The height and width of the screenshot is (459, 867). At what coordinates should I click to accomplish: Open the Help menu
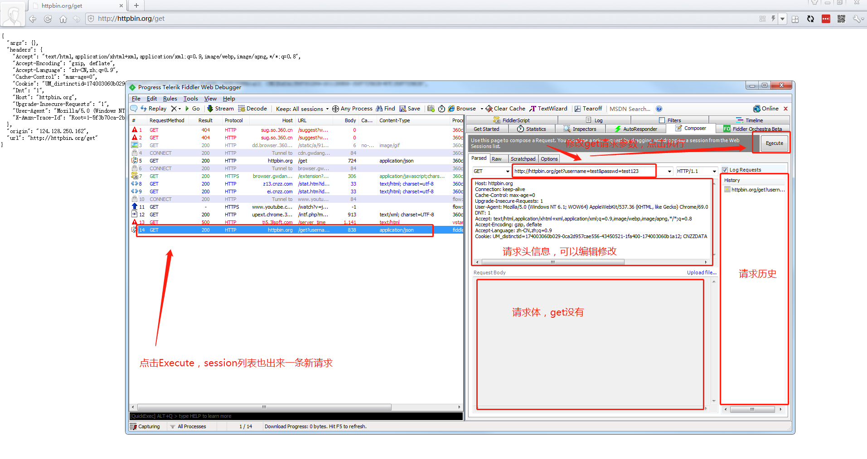click(x=229, y=99)
